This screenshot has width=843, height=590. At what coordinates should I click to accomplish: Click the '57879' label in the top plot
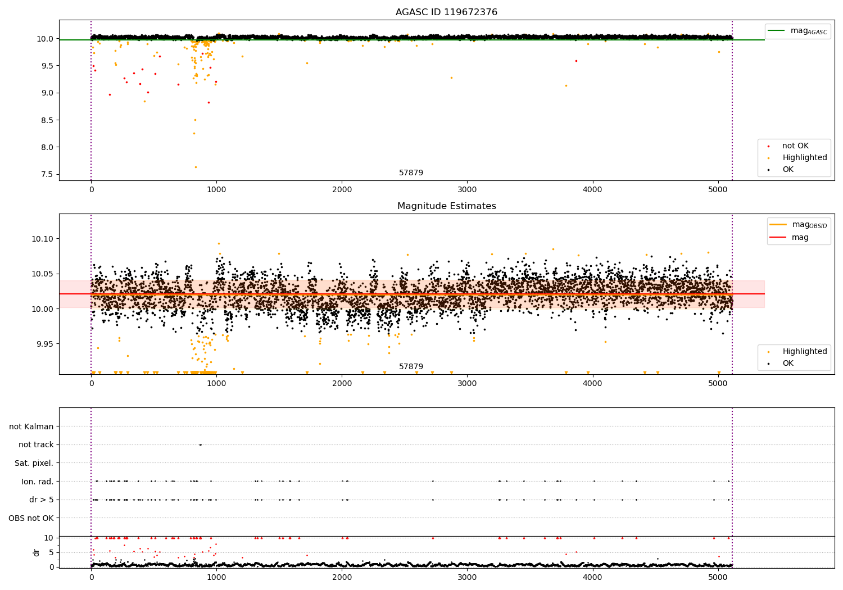(411, 173)
